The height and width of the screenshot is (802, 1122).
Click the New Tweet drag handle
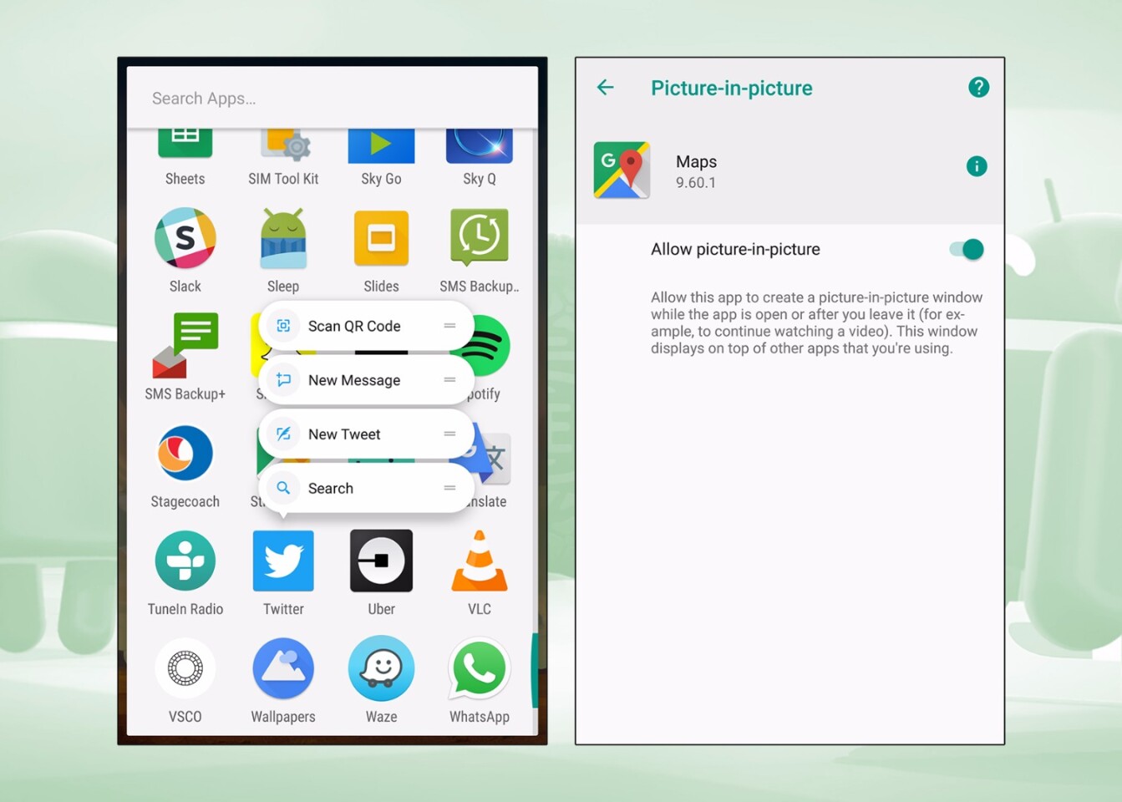point(449,434)
